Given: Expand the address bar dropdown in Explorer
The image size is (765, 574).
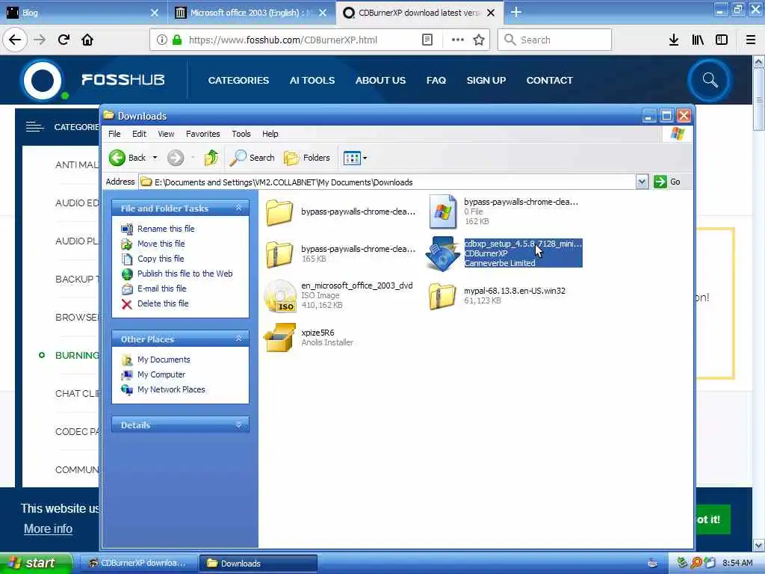Looking at the screenshot, I should [x=642, y=182].
